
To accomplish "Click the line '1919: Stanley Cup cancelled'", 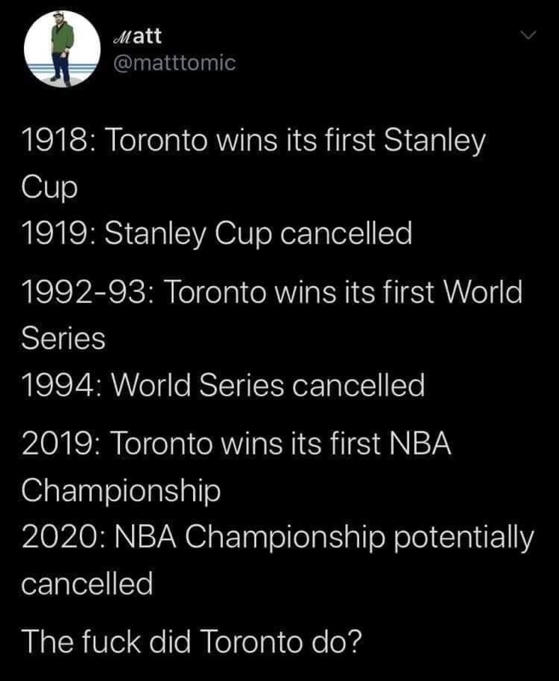I will tap(217, 234).
